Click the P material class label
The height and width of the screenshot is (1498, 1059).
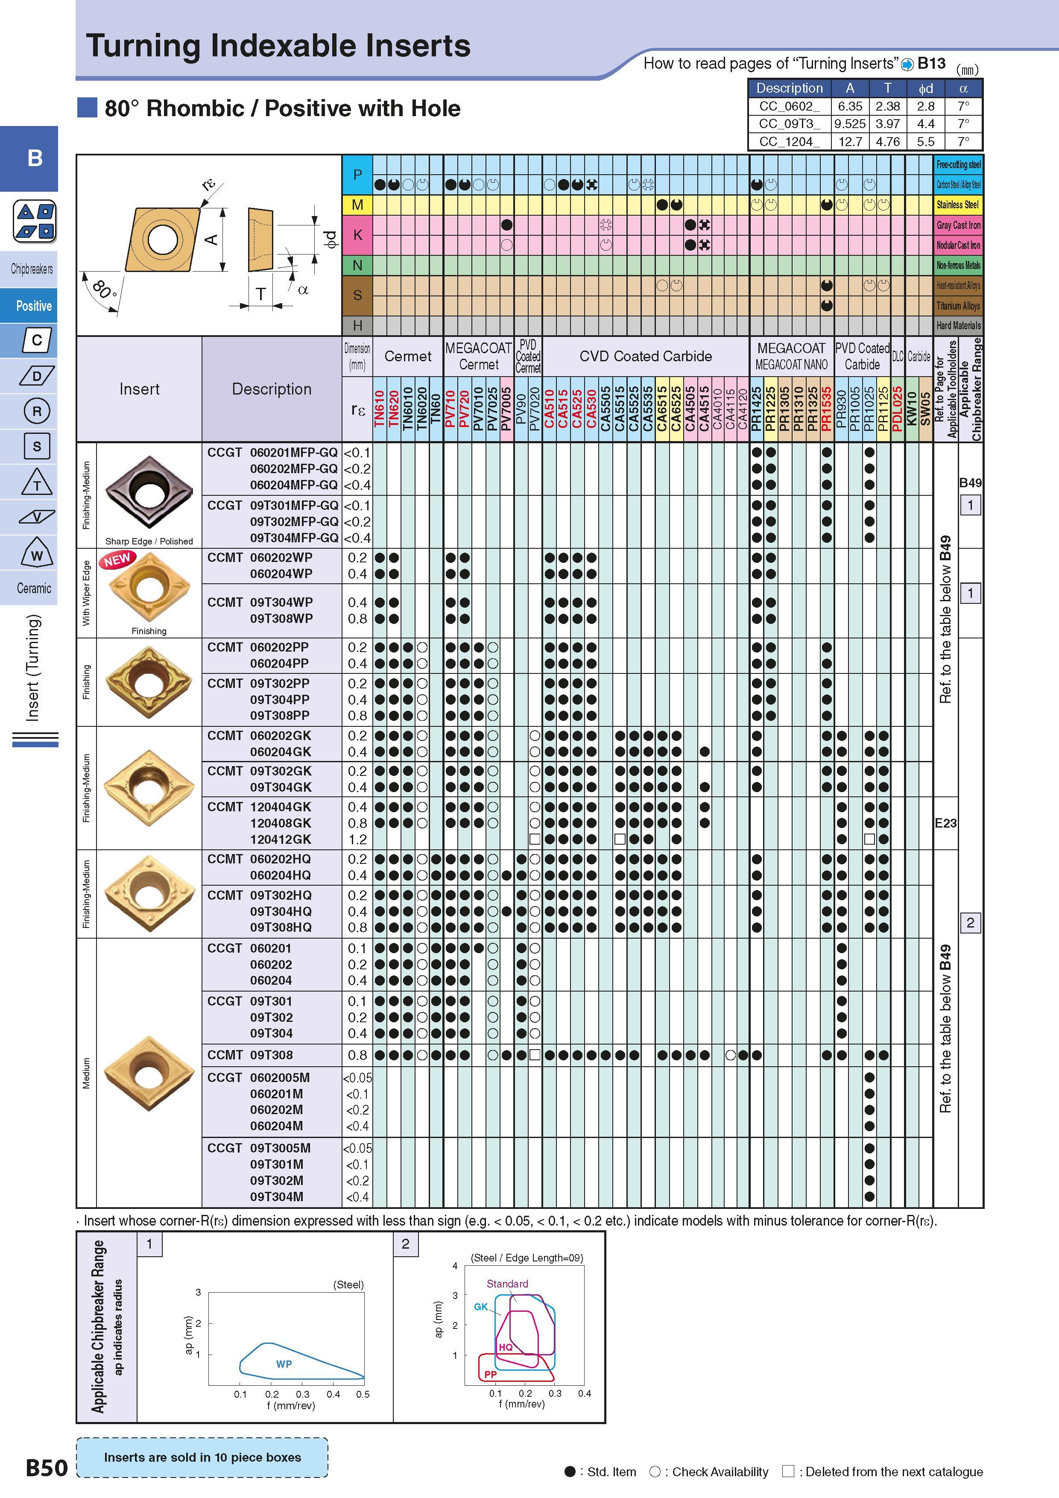[x=357, y=175]
